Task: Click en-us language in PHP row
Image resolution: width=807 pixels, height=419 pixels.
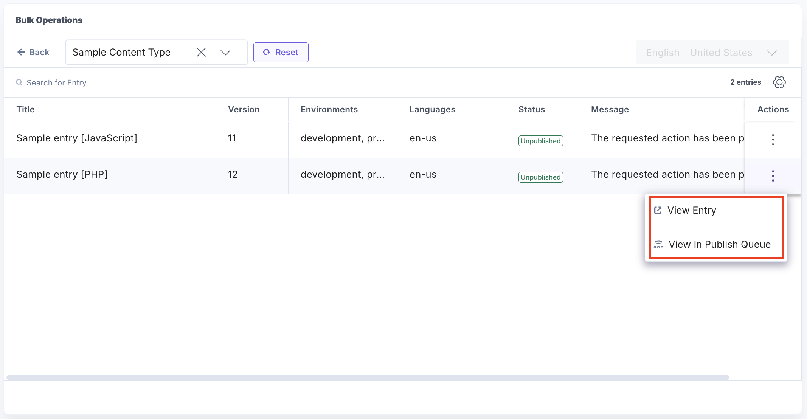Action: [423, 174]
